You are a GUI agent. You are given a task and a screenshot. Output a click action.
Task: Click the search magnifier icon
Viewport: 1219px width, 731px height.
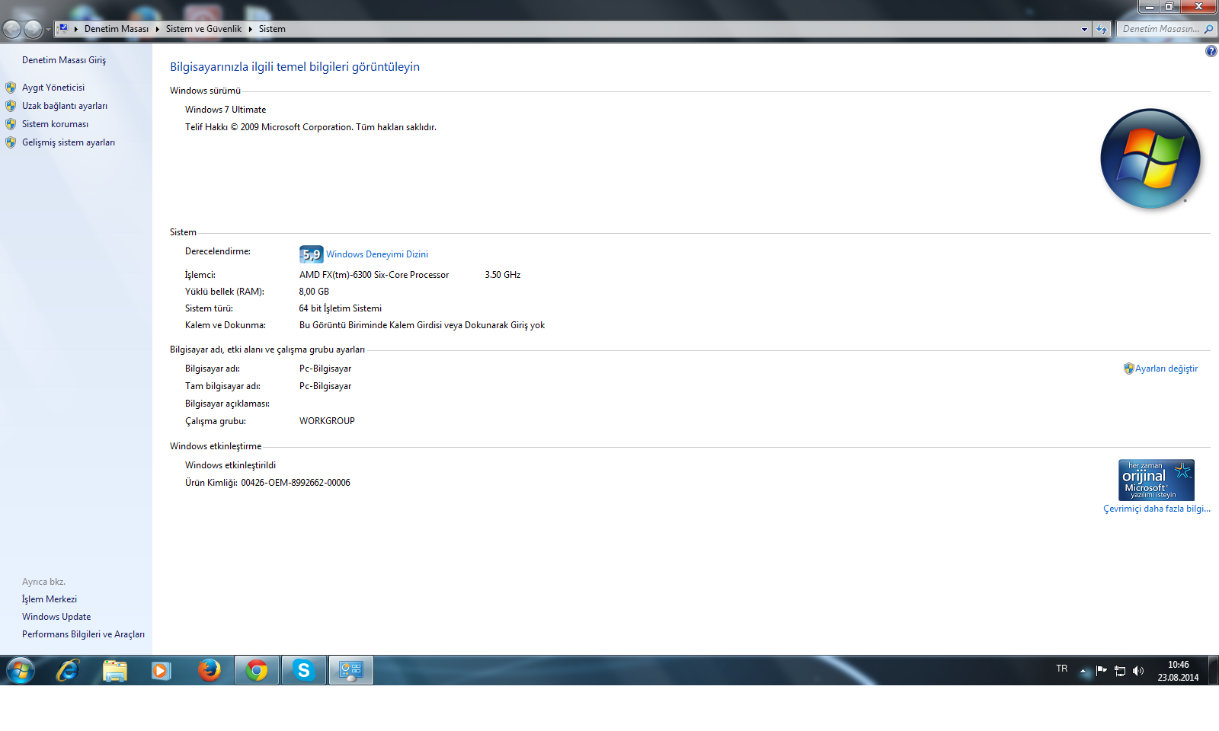[x=1208, y=29]
